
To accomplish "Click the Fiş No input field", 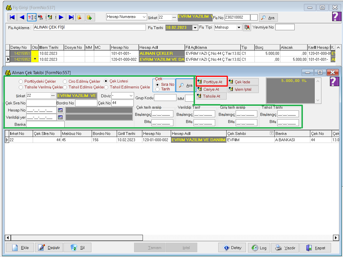I will click(237, 17).
